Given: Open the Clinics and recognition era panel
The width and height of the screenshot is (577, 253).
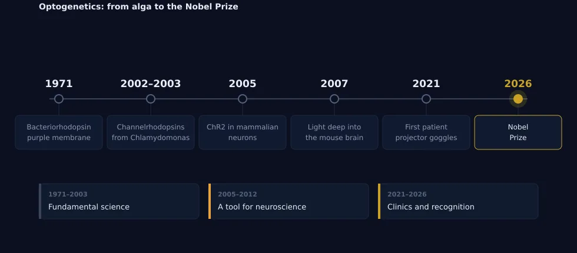Looking at the screenshot, I should tap(458, 201).
